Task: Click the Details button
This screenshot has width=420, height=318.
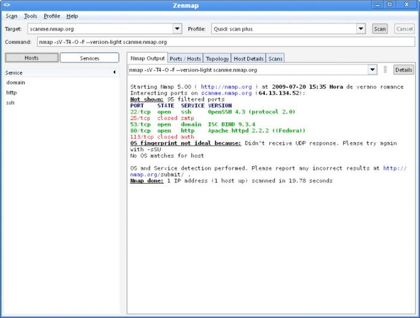Action: 404,70
